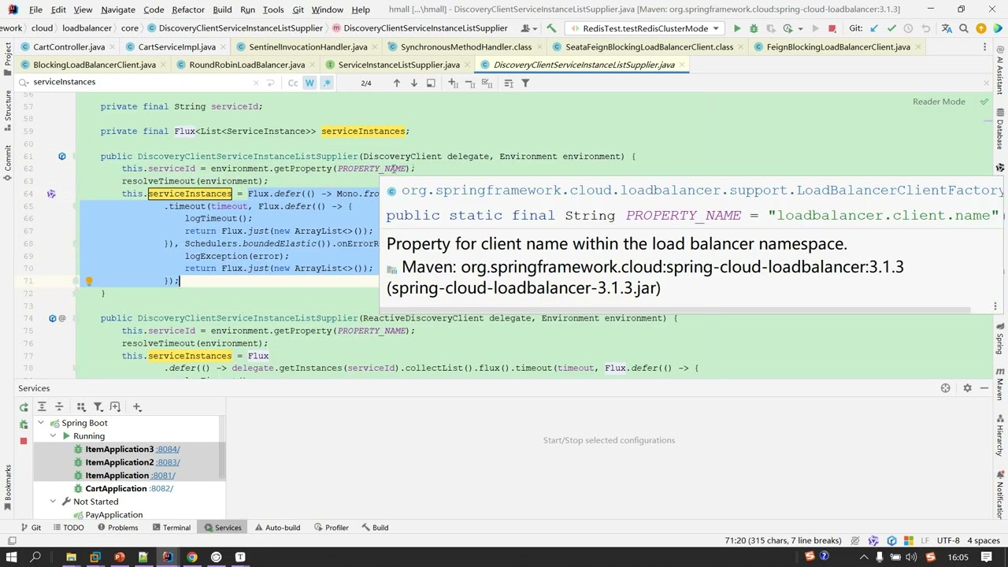Open the Navigate menu
The width and height of the screenshot is (1008, 567).
[118, 9]
